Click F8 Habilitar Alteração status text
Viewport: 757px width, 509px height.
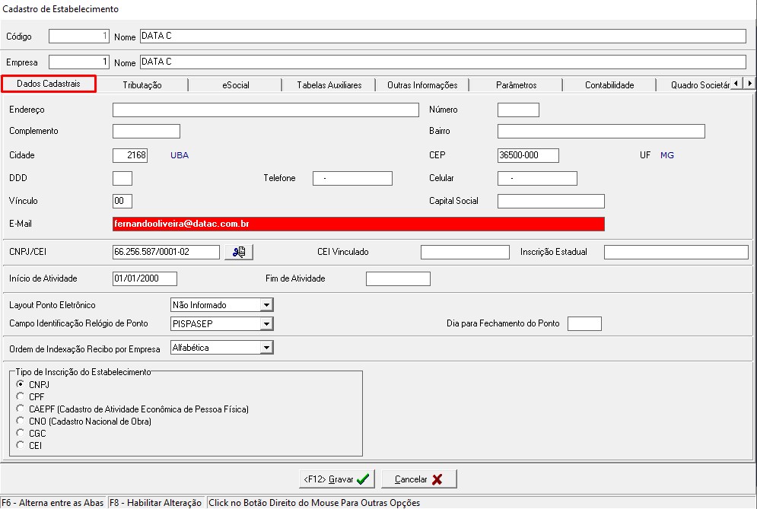tap(155, 503)
